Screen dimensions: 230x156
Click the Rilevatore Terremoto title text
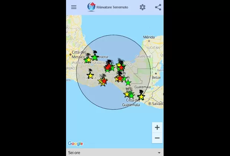pos(112,7)
